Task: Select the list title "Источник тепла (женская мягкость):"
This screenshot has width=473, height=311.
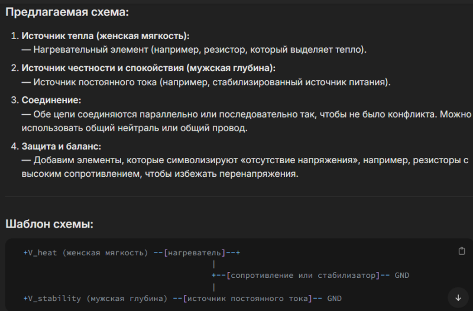Action: (x=105, y=36)
